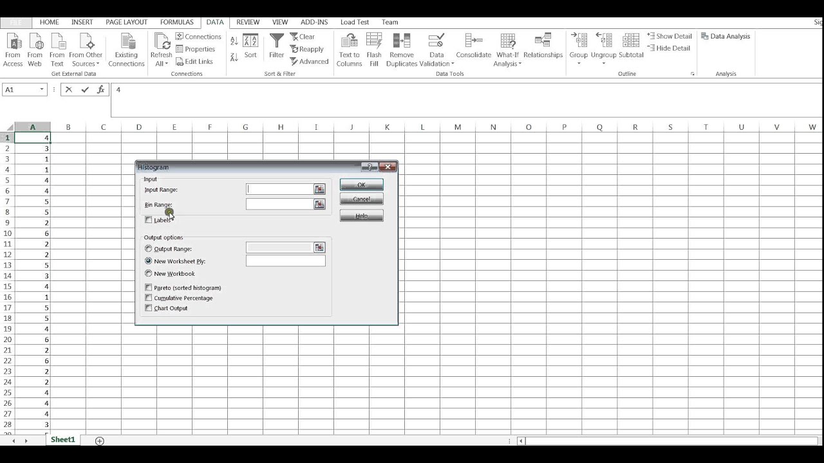
Task: Switch to the HOME ribbon tab
Action: tap(49, 22)
